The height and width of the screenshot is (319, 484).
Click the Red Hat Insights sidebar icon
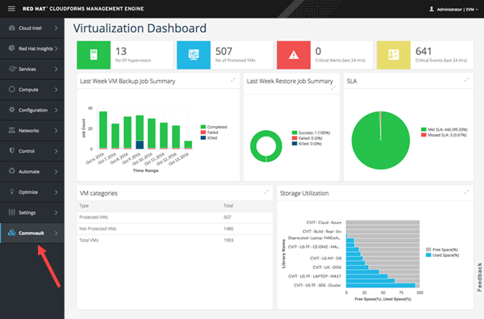(12, 48)
